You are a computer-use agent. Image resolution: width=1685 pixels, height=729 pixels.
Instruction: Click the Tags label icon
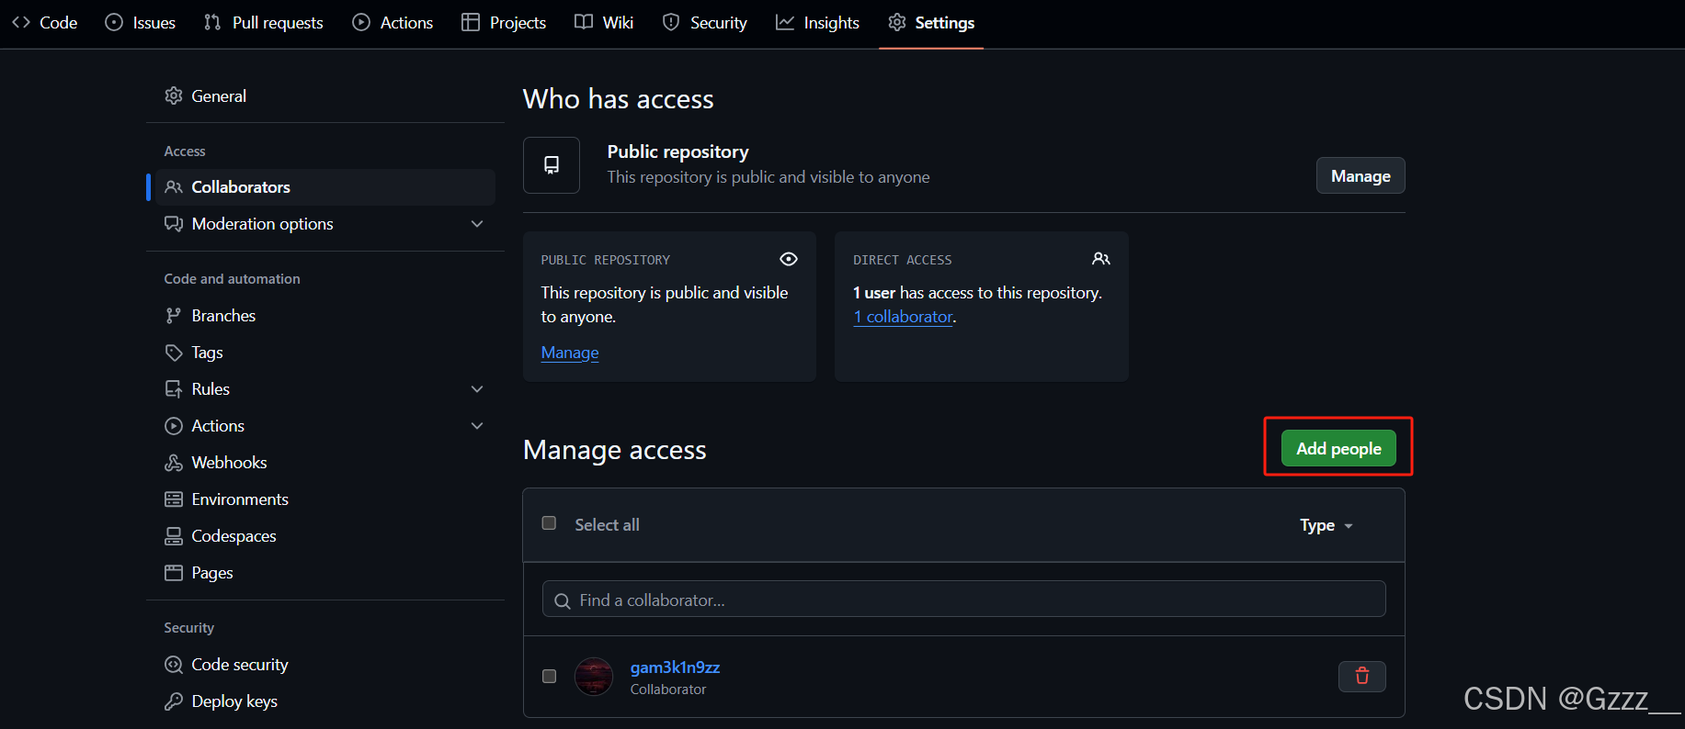174,352
